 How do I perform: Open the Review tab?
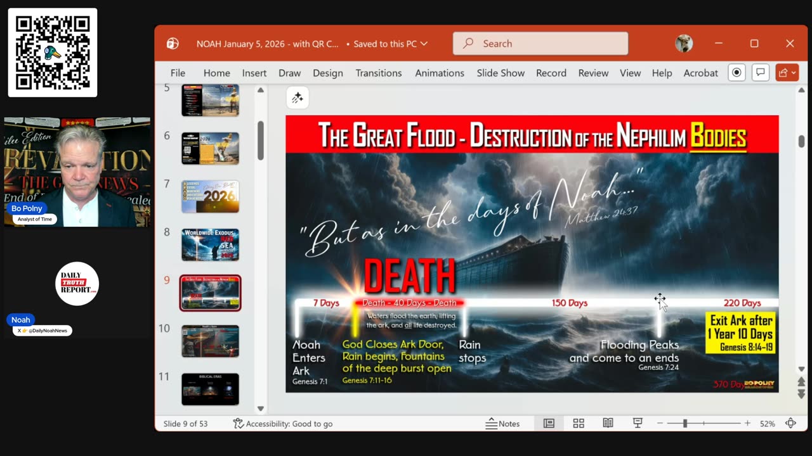click(594, 73)
